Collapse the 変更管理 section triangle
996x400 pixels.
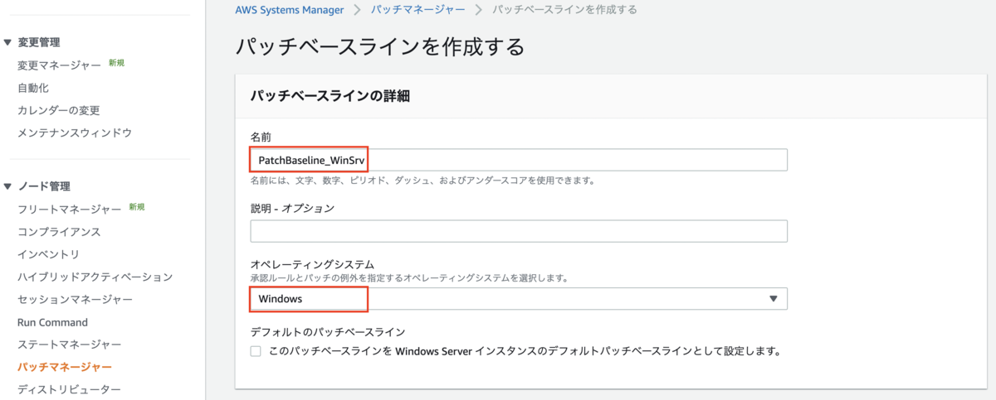8,41
